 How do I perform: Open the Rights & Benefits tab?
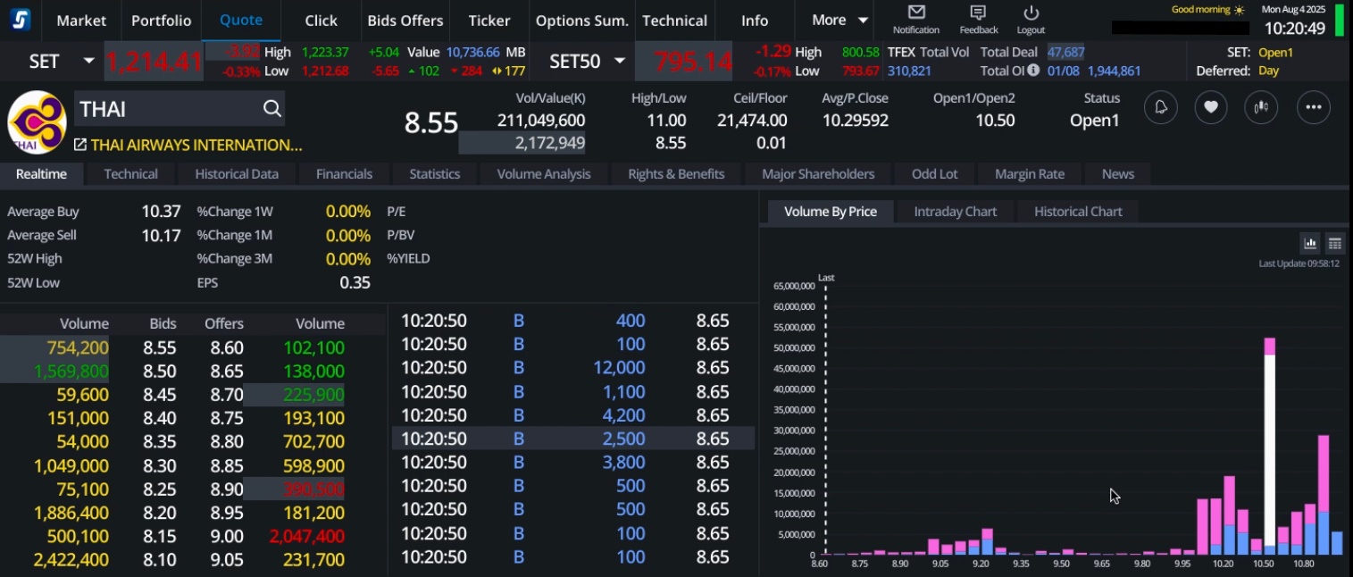click(x=676, y=174)
